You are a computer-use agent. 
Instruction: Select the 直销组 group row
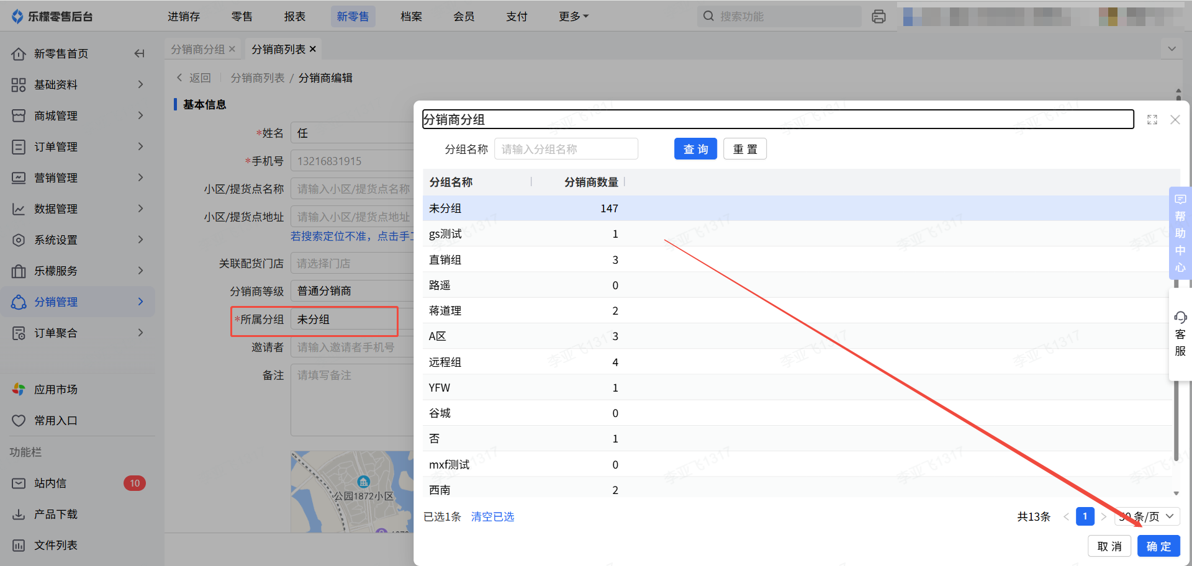(x=445, y=260)
